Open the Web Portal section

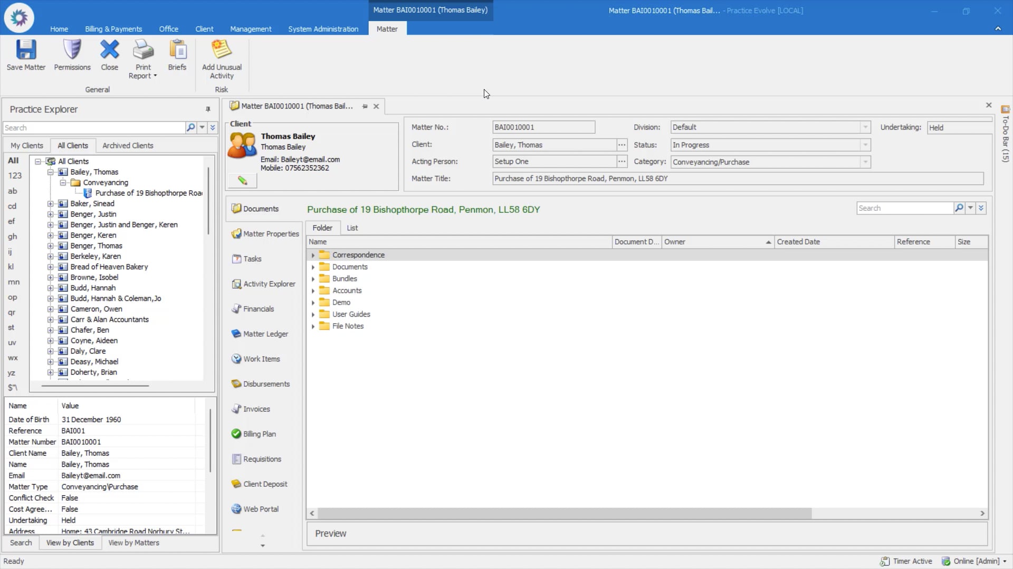pos(255,509)
